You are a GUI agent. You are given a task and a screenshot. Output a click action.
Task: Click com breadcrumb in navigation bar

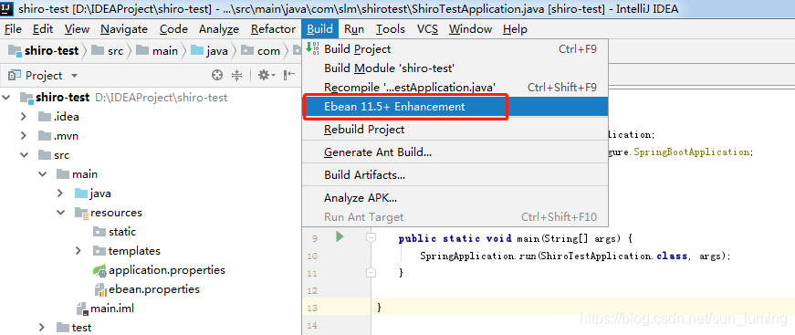coord(261,51)
